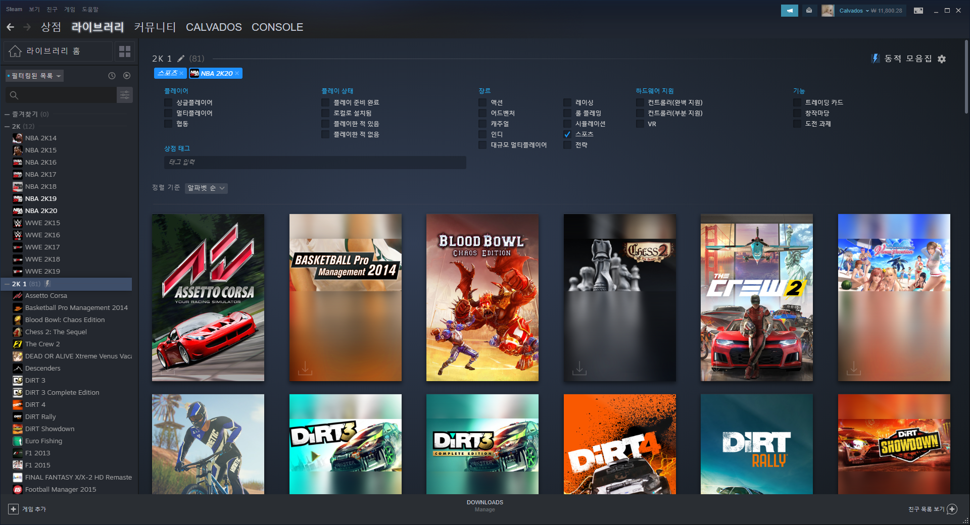Open the Steam menu
The image size is (970, 525).
(14, 9)
